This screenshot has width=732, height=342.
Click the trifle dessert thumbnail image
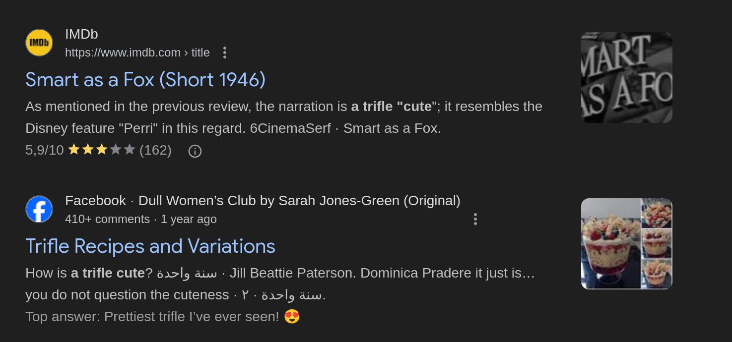coord(626,244)
